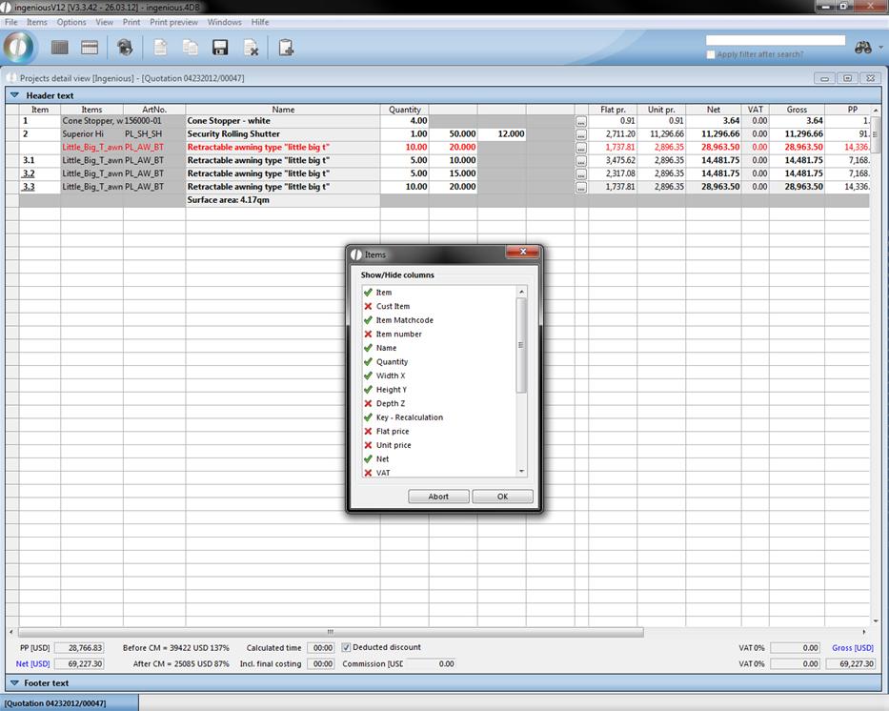Toggle the Depth Z column visibility
Image resolution: width=889 pixels, height=711 pixels.
click(x=368, y=403)
